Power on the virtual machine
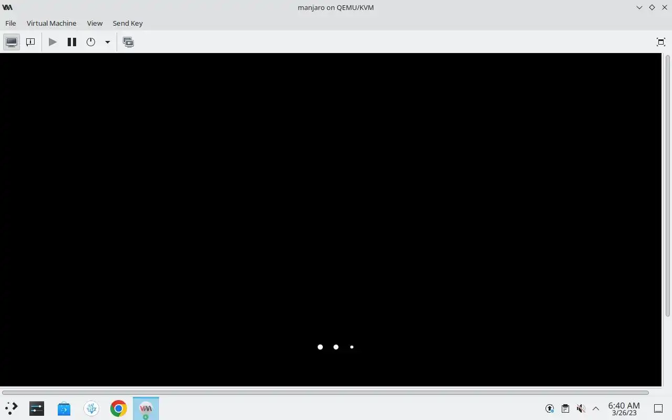The width and height of the screenshot is (672, 420). 52,42
